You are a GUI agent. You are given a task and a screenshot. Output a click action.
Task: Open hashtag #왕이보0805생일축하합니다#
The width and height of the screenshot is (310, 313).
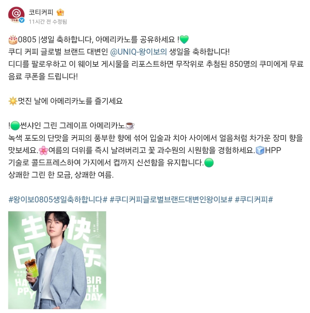coord(58,199)
